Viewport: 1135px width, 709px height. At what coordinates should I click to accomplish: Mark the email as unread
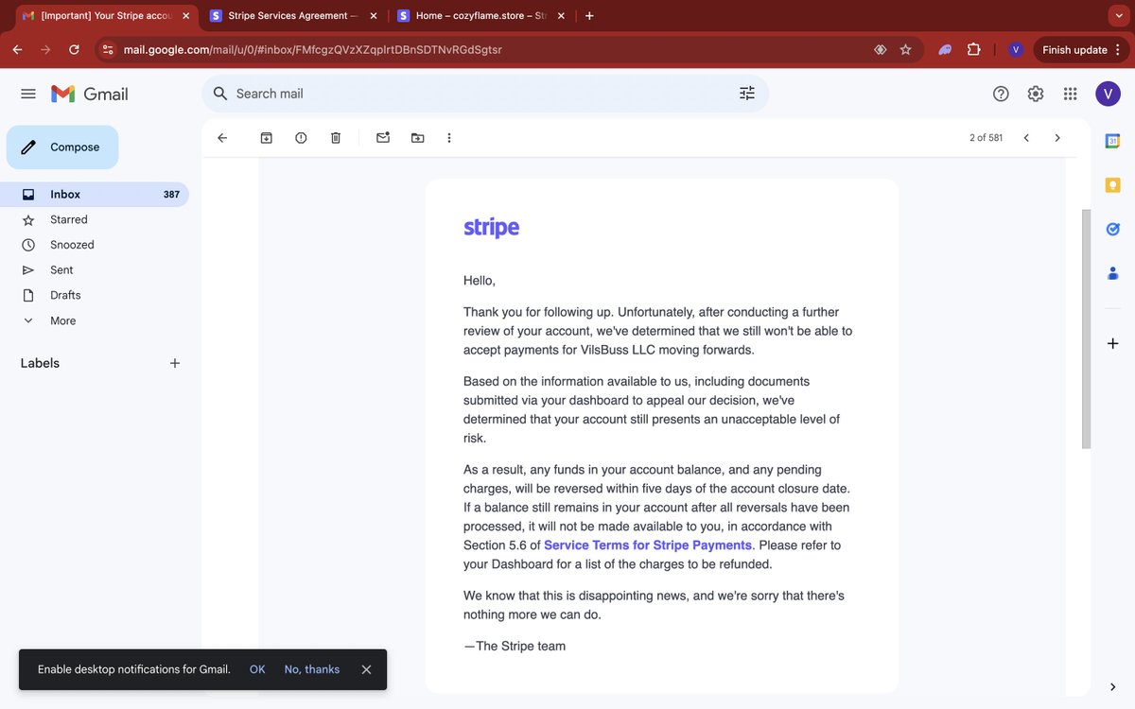[x=383, y=138]
